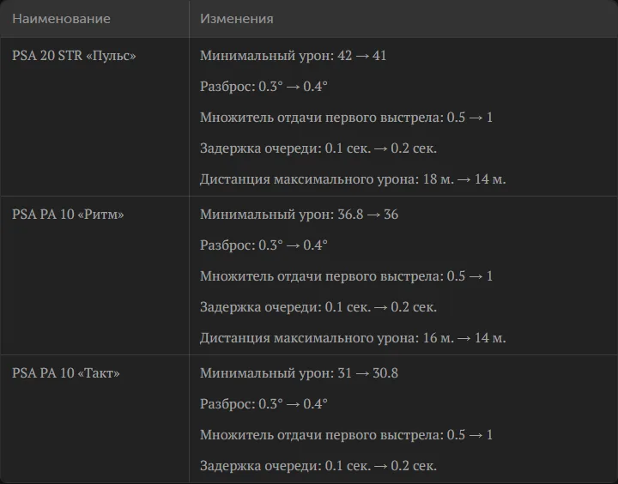This screenshot has width=618, height=484.
Task: Click the value 30.8 in Такт row
Action: point(385,373)
